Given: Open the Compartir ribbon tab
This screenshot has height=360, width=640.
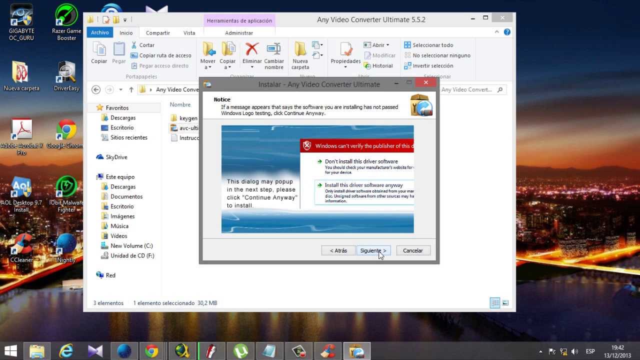Looking at the screenshot, I should [158, 32].
